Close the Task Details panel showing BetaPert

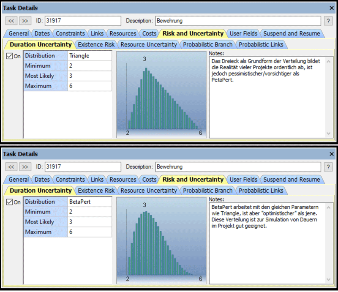pyautogui.click(x=331, y=154)
